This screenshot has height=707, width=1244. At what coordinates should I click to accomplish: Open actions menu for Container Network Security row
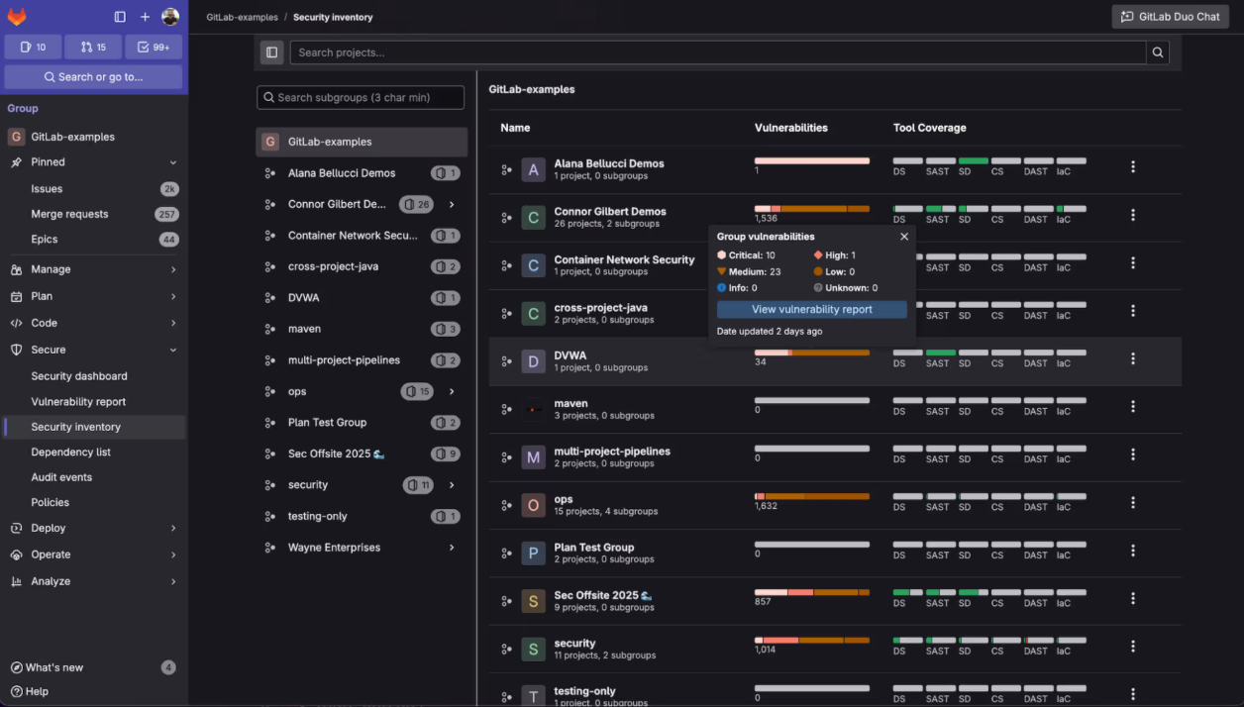pos(1133,263)
